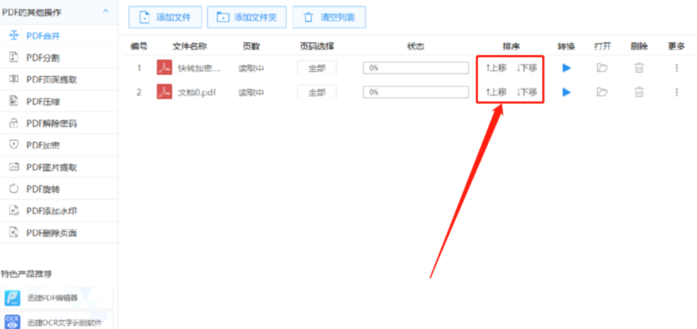Click the progress bar of 文档0.pdf
697x329 pixels.
[416, 92]
